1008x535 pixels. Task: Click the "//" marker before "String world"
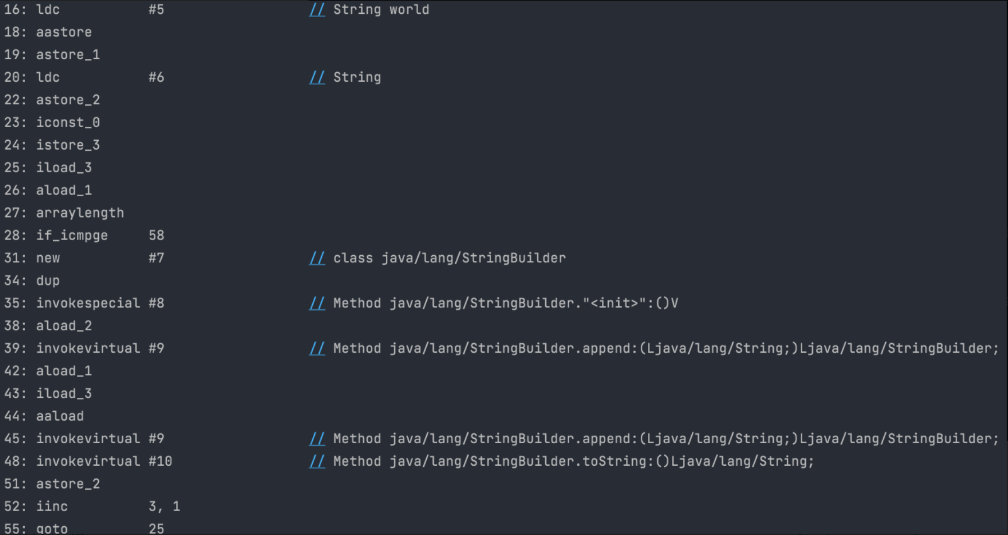pyautogui.click(x=317, y=10)
